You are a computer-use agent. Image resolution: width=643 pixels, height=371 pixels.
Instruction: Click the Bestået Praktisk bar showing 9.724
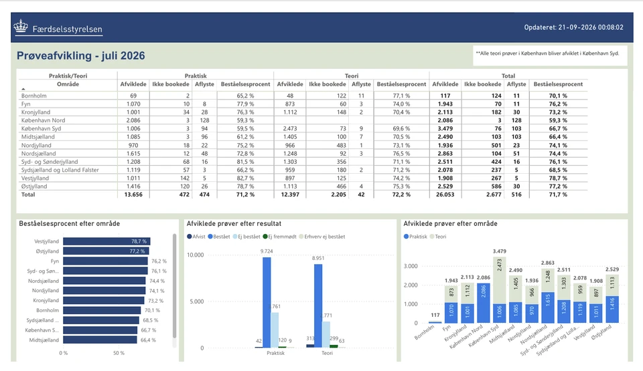[x=267, y=302]
